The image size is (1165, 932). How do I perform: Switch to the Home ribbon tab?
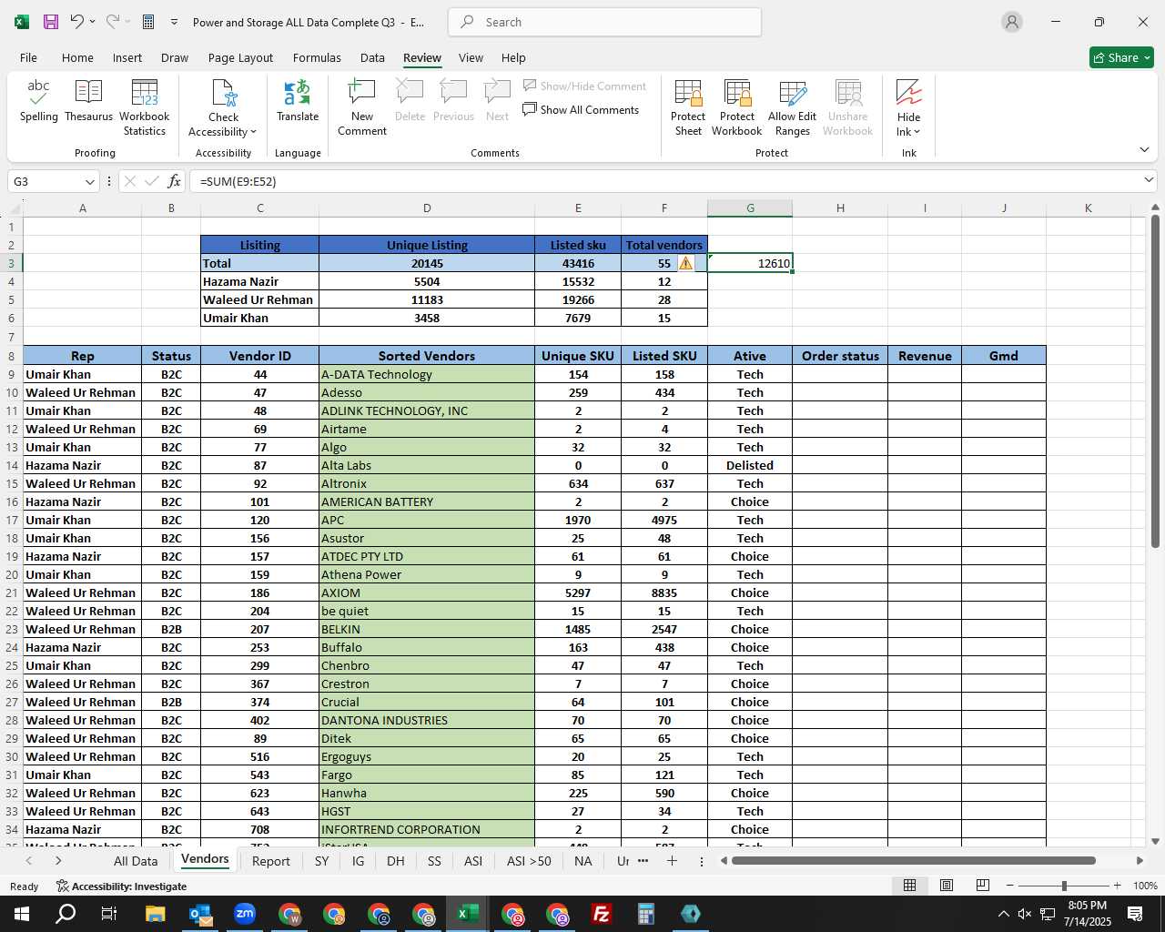click(77, 57)
